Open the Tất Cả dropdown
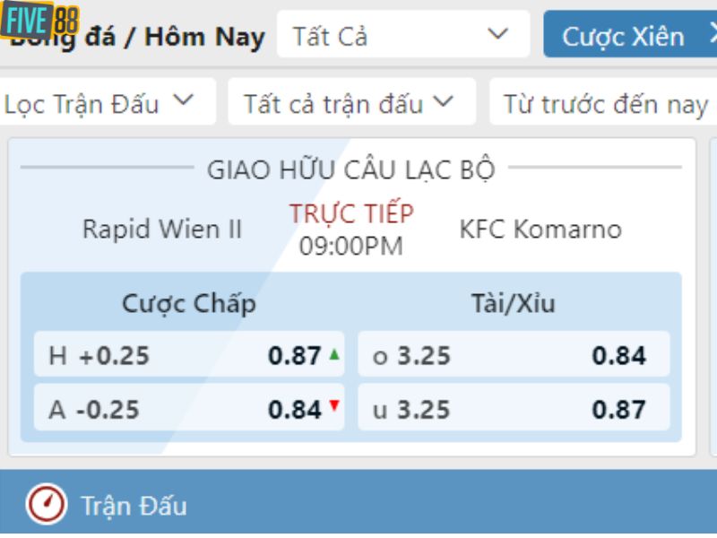The width and height of the screenshot is (717, 538). point(403,36)
